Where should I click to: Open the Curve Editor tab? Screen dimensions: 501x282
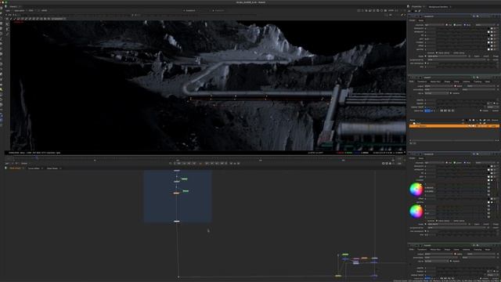[x=34, y=168]
